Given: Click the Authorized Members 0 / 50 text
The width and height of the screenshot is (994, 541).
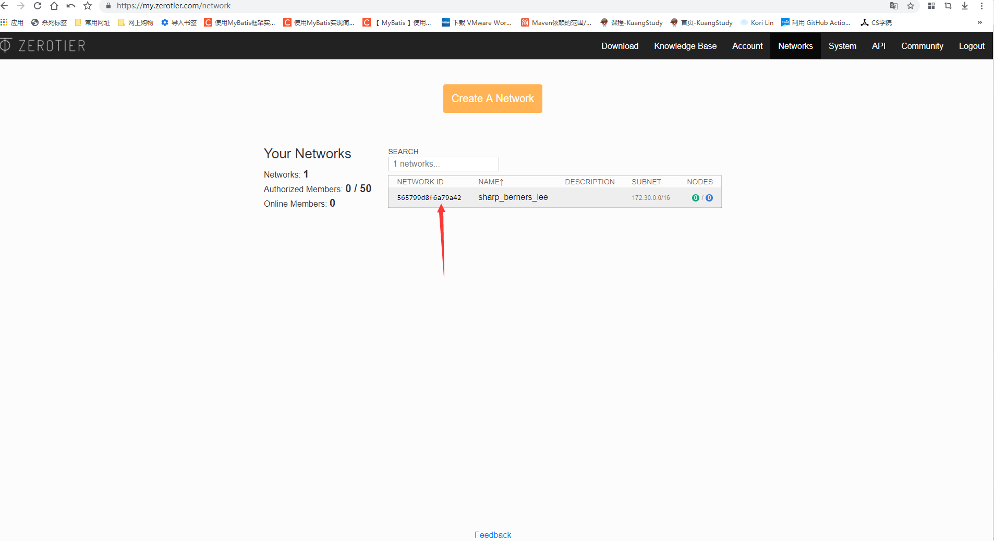Looking at the screenshot, I should tap(318, 188).
